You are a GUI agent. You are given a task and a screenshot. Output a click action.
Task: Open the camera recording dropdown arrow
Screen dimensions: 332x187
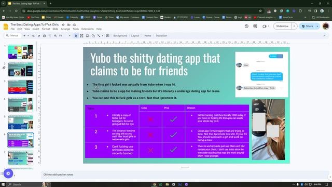[269, 26]
